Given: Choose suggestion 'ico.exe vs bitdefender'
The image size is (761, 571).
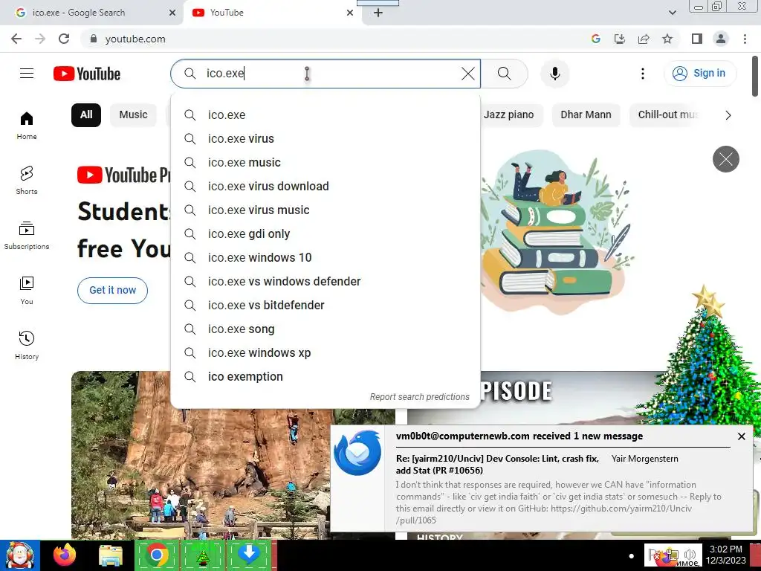Looking at the screenshot, I should point(326,306).
